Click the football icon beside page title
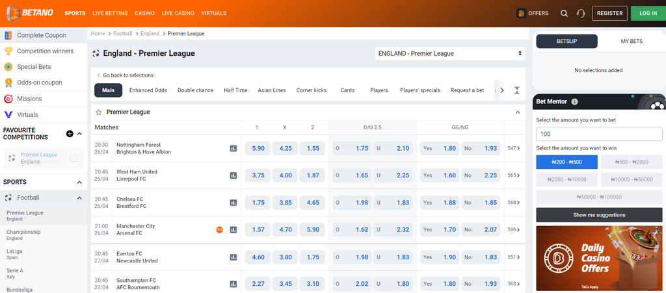Viewport: 666px width, 293px height. [x=96, y=53]
